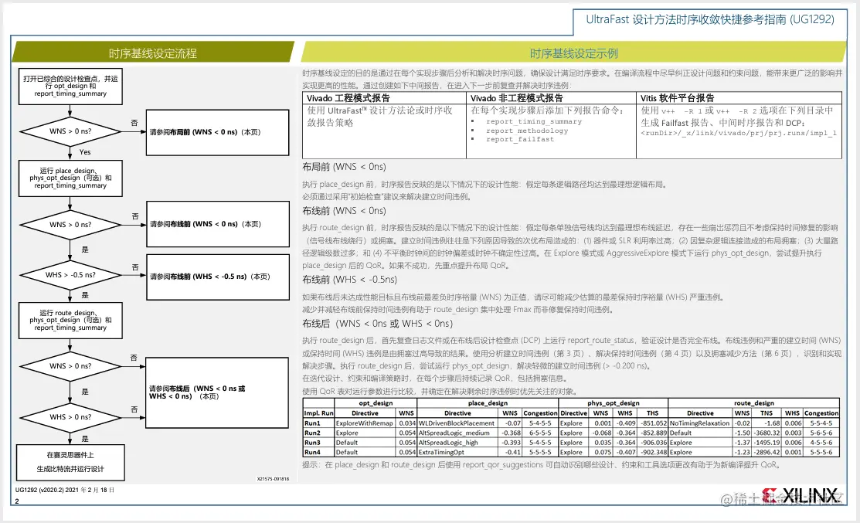Image resolution: width=860 pixels, height=523 pixels.
Task: Click the 'Yes' label in the flowchart
Action: coord(85,152)
